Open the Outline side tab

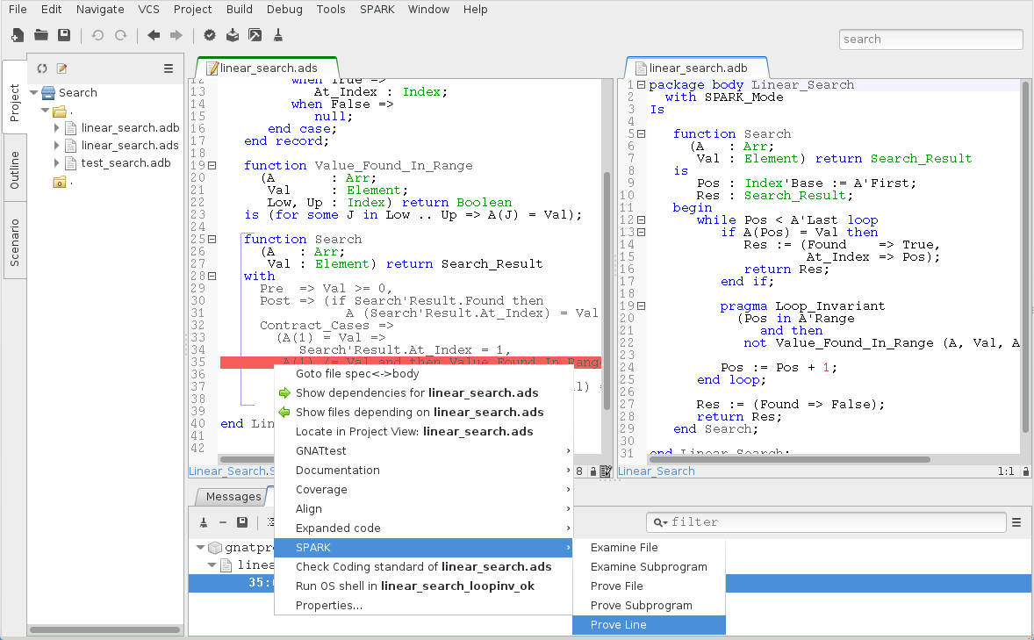point(15,170)
